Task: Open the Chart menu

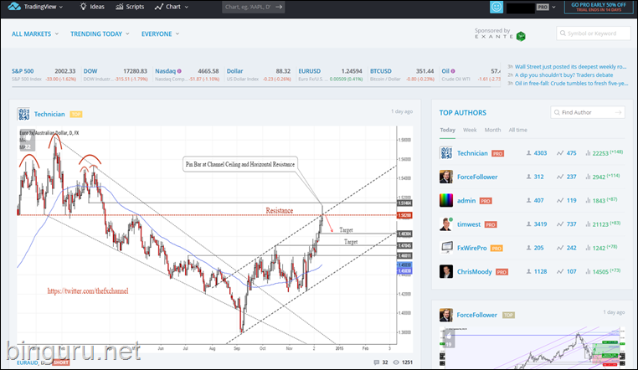Action: coord(172,7)
